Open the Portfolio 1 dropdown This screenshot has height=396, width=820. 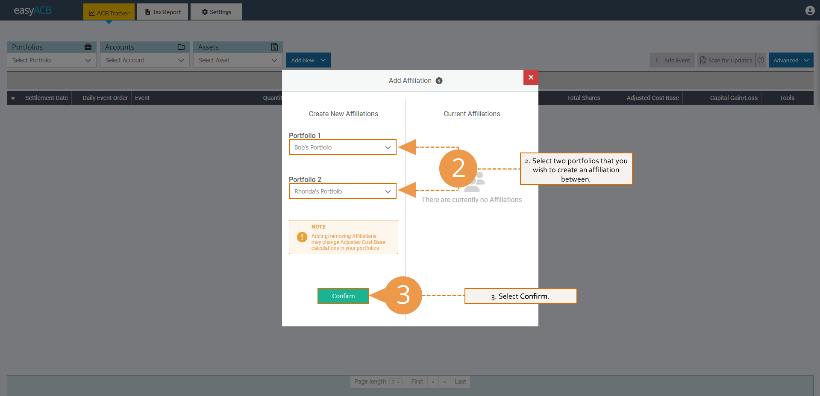342,147
